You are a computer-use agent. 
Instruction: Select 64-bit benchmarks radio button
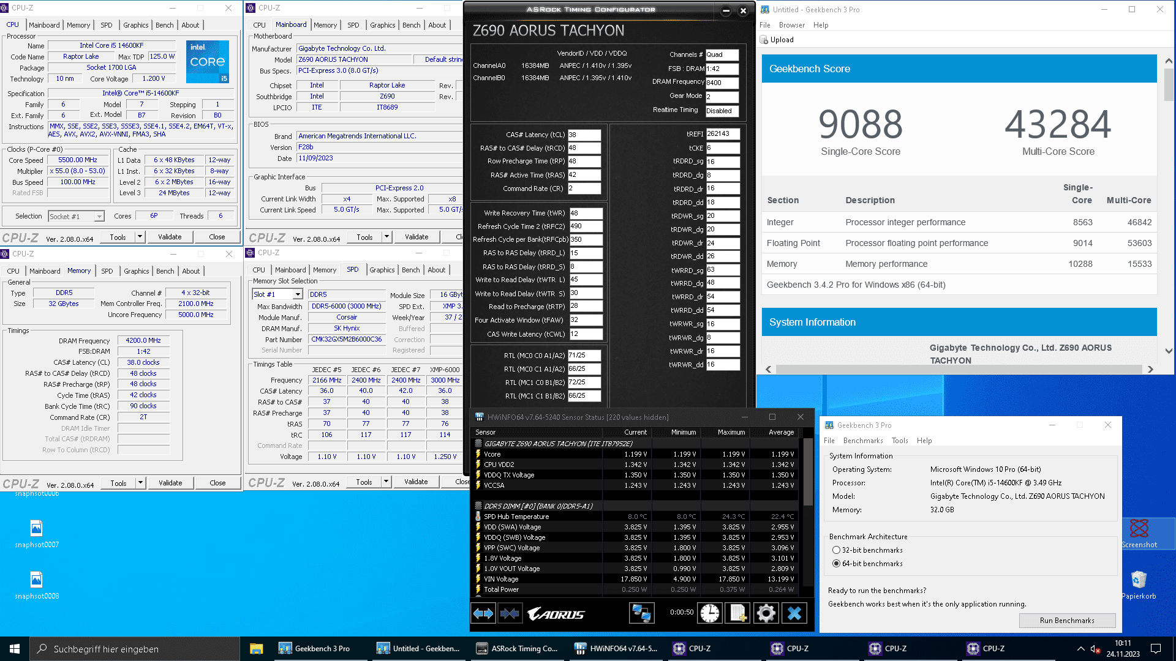836,564
